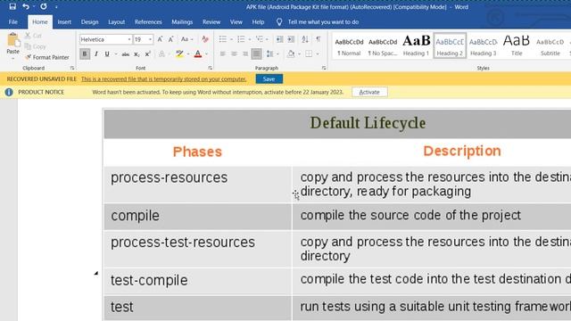
Task: Click the Decrease Font Size icon
Action: [170, 39]
